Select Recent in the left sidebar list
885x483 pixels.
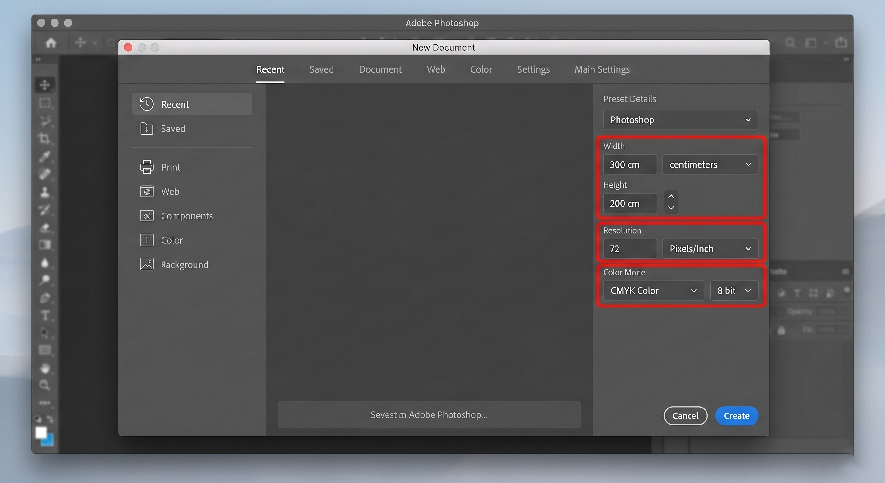(x=192, y=104)
